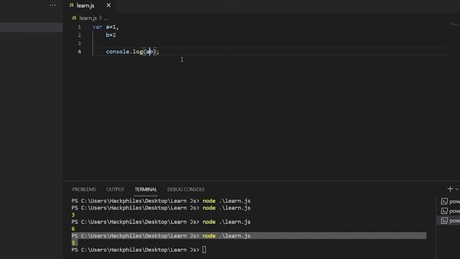Open the new terminal launch profile dropdown
Viewport: 460px width, 259px height.
457,189
